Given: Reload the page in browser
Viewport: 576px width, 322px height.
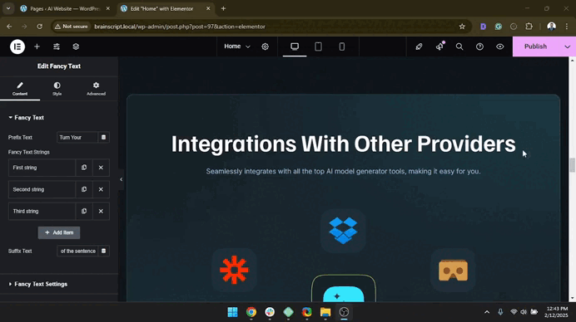Looking at the screenshot, I should coord(39,27).
